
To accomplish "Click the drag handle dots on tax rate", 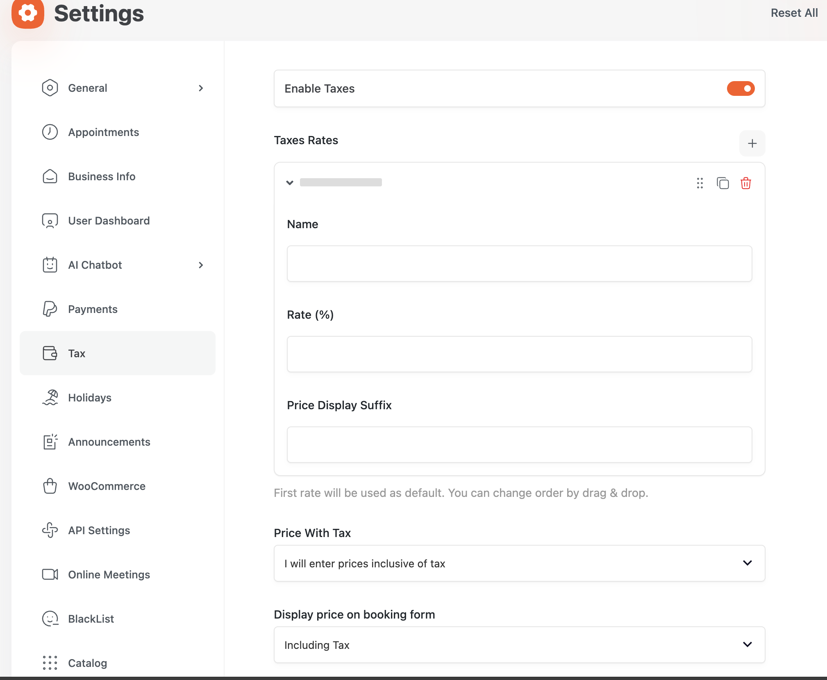I will (700, 183).
